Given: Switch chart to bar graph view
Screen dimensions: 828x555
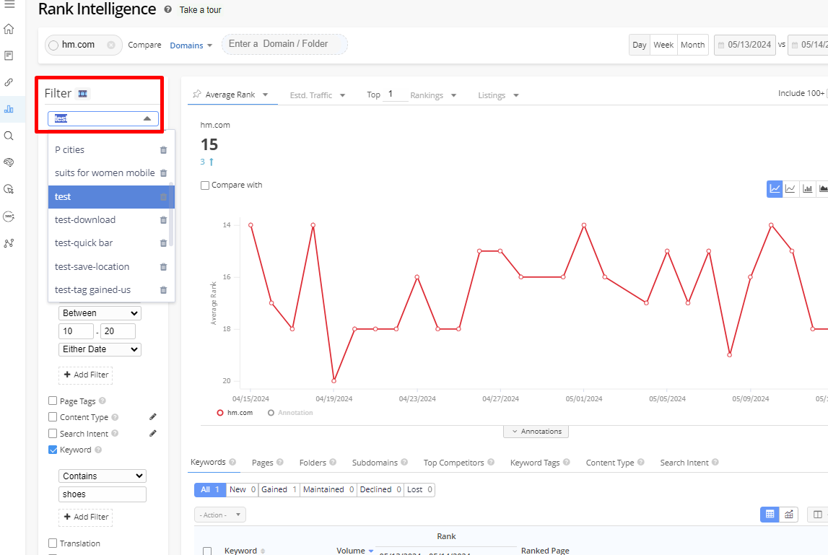Looking at the screenshot, I should [x=807, y=189].
